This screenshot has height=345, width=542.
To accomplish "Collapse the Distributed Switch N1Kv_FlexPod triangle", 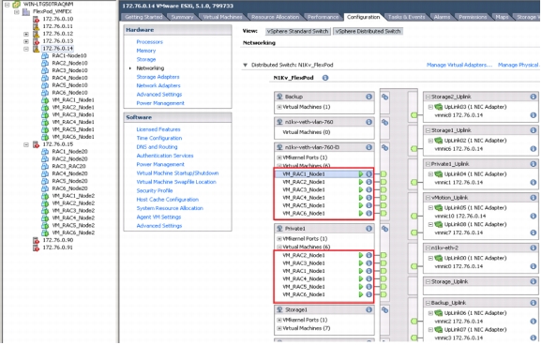I will [245, 65].
